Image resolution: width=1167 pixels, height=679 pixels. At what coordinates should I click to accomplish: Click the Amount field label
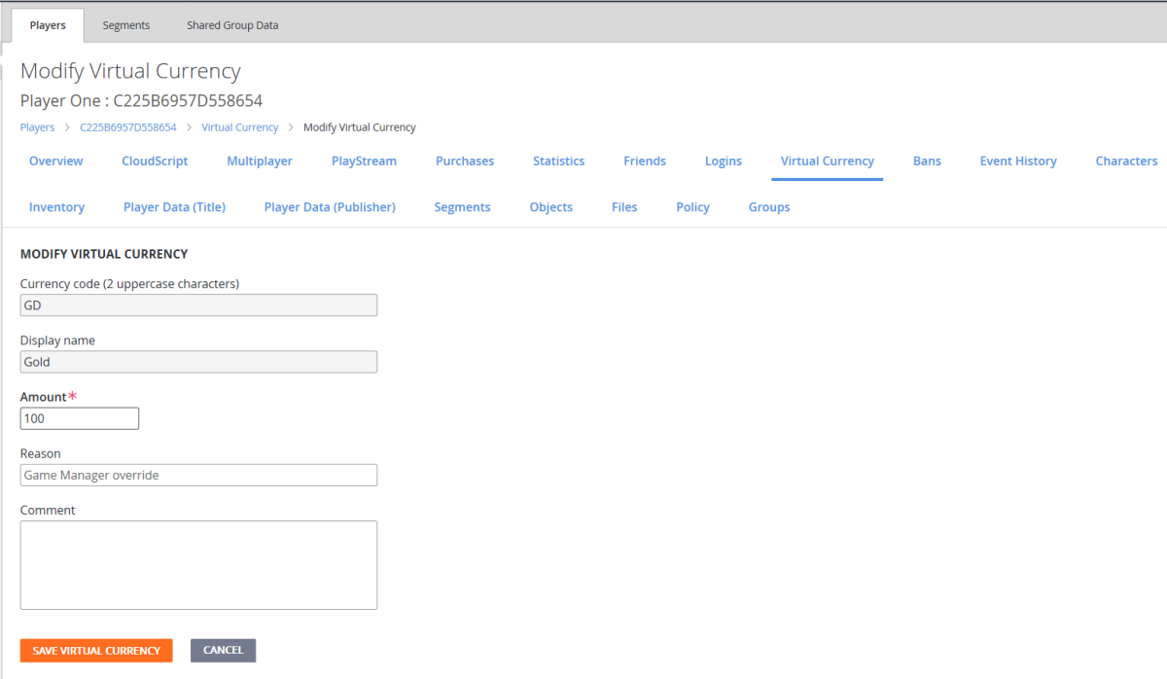[44, 397]
